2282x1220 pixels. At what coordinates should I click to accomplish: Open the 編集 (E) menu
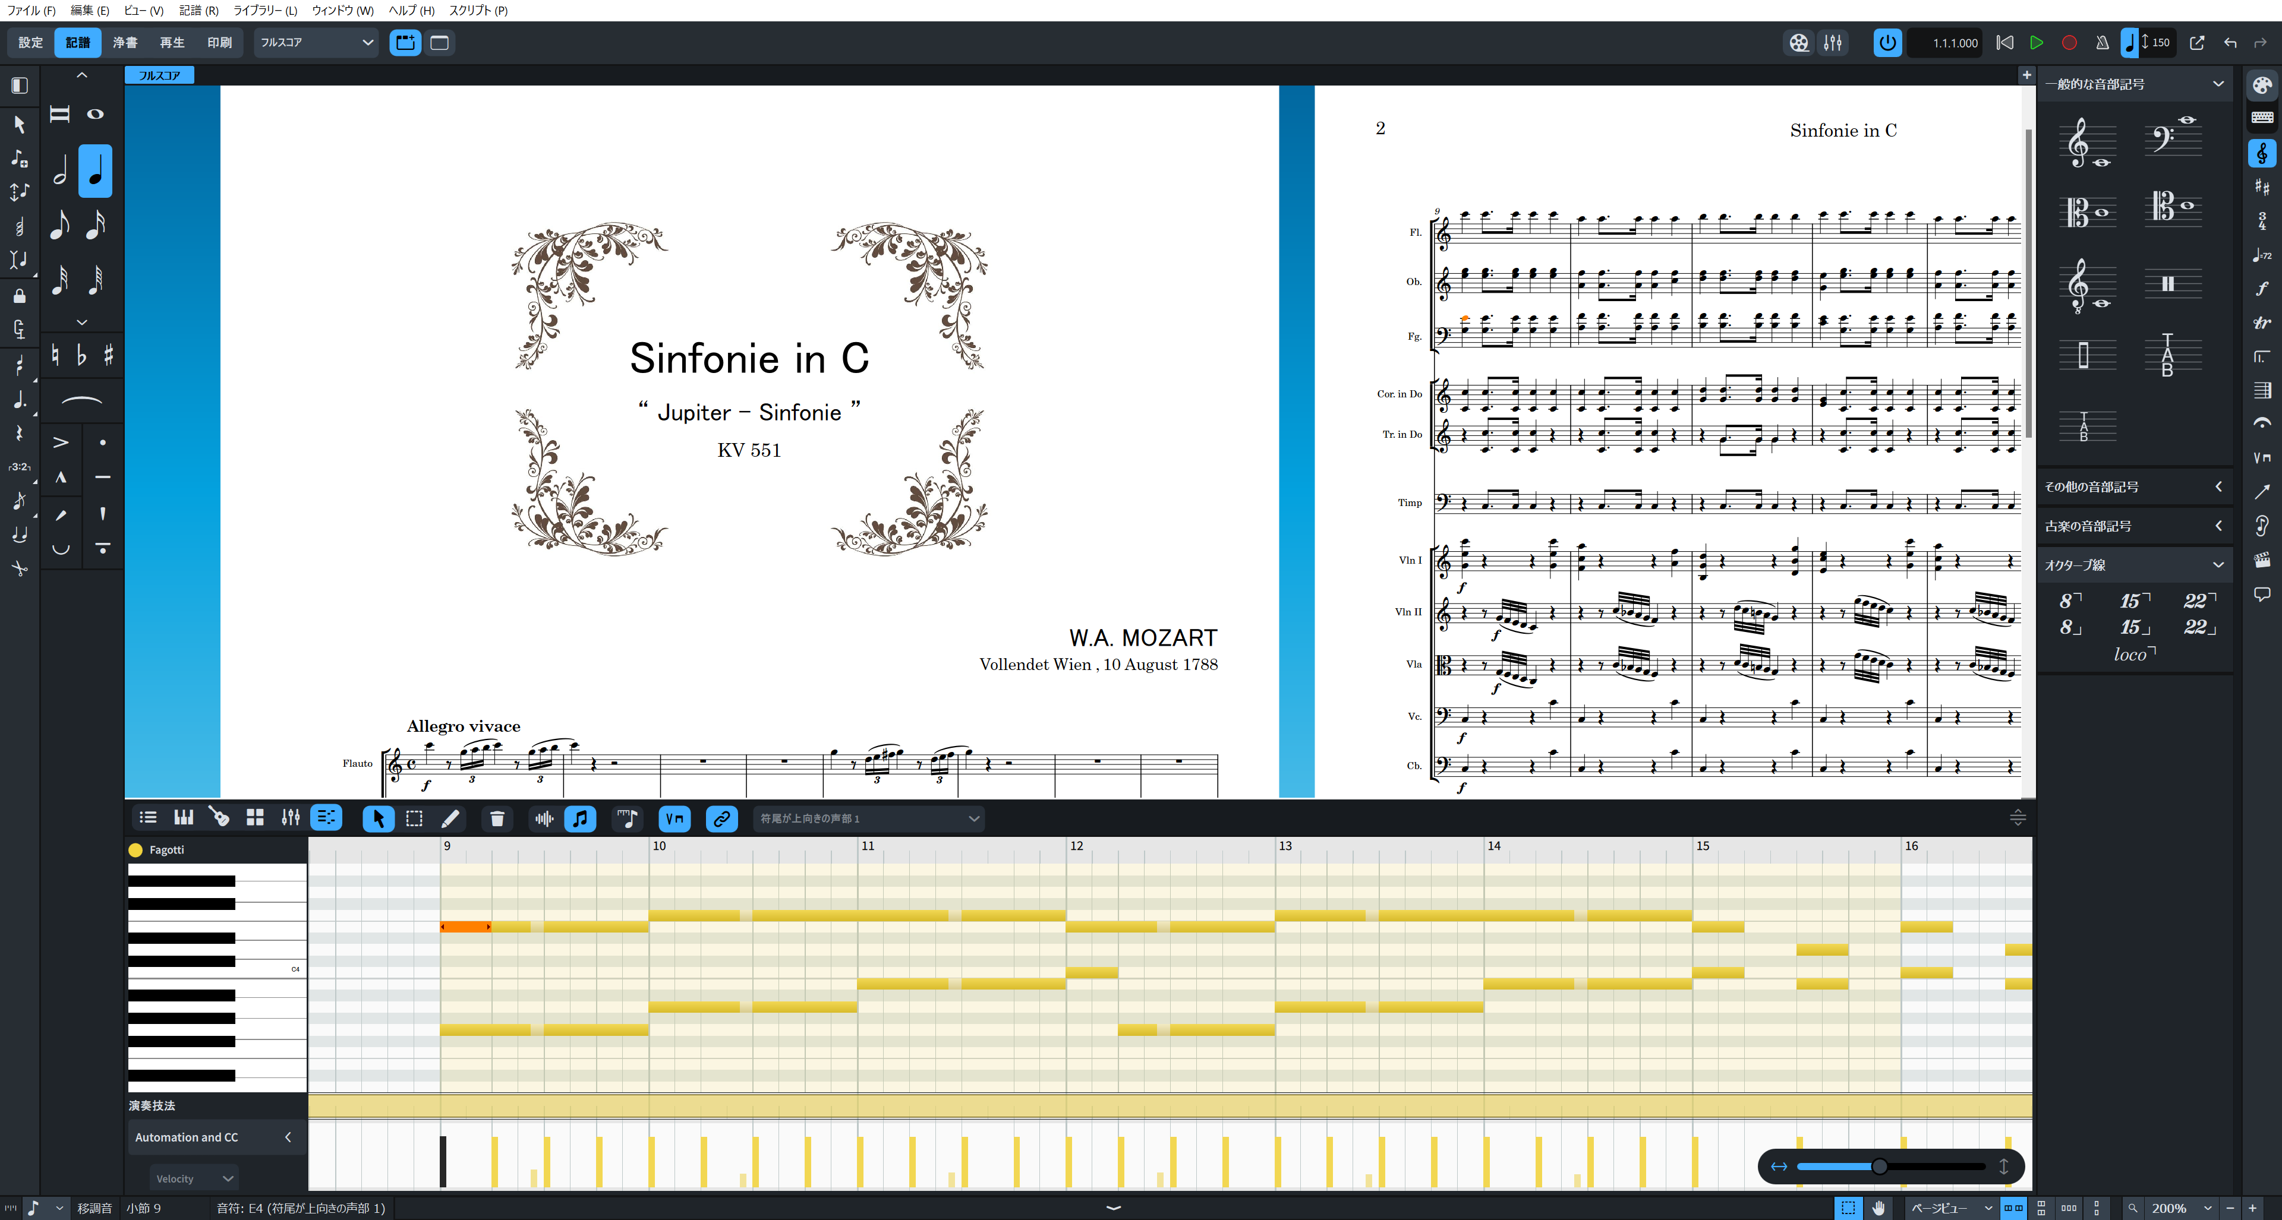click(90, 10)
